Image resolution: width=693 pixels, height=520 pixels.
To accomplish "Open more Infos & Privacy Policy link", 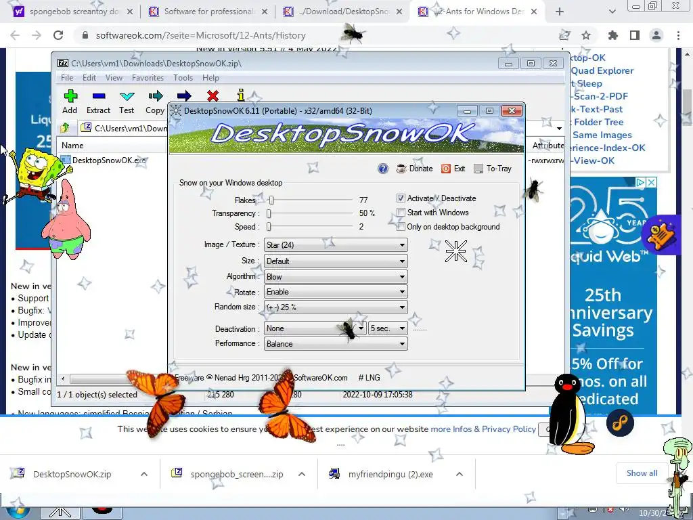I will (483, 429).
